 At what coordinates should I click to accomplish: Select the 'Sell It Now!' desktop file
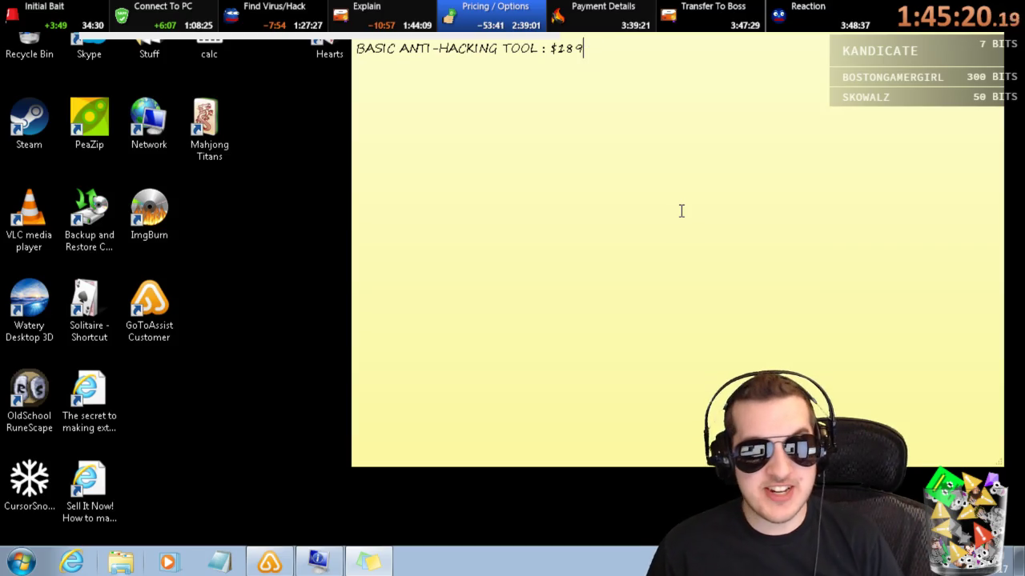pos(89,491)
